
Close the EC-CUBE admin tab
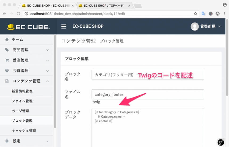click(73, 6)
